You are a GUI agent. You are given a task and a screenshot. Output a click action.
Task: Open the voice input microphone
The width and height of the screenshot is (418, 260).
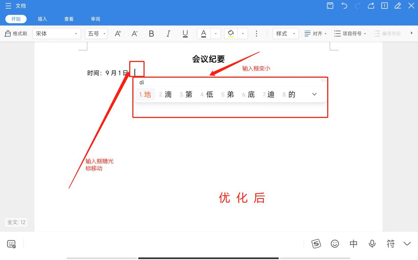coord(372,244)
